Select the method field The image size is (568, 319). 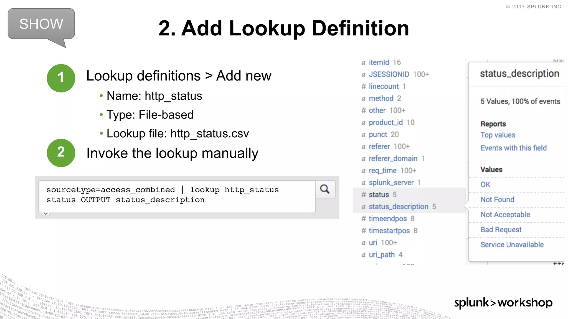tap(381, 99)
